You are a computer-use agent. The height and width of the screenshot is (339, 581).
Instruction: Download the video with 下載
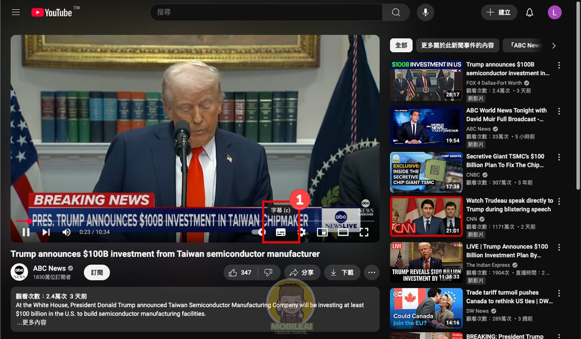coord(342,273)
